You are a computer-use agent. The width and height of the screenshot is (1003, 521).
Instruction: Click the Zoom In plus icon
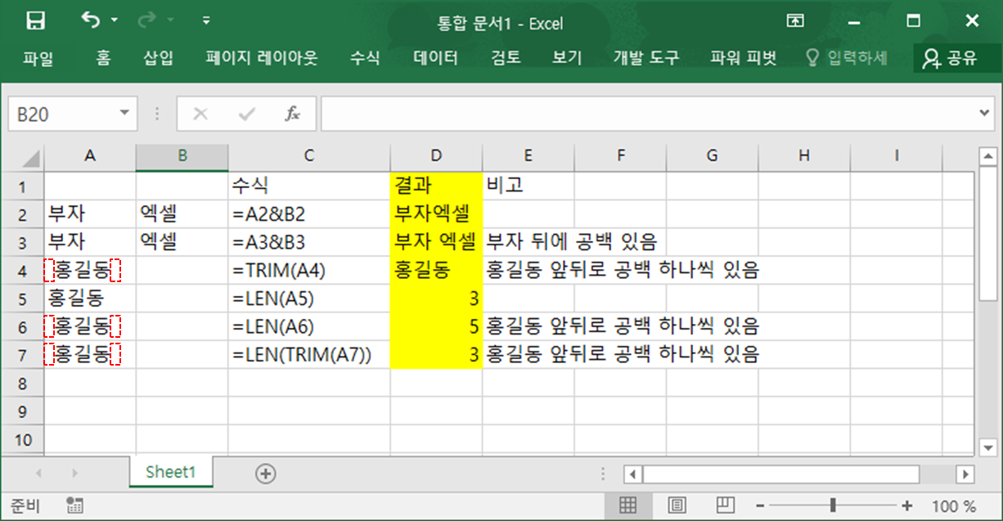coord(907,505)
